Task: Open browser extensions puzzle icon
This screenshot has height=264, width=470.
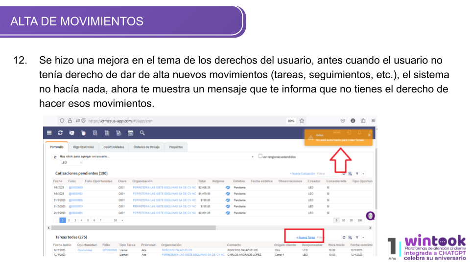Action: [x=363, y=121]
